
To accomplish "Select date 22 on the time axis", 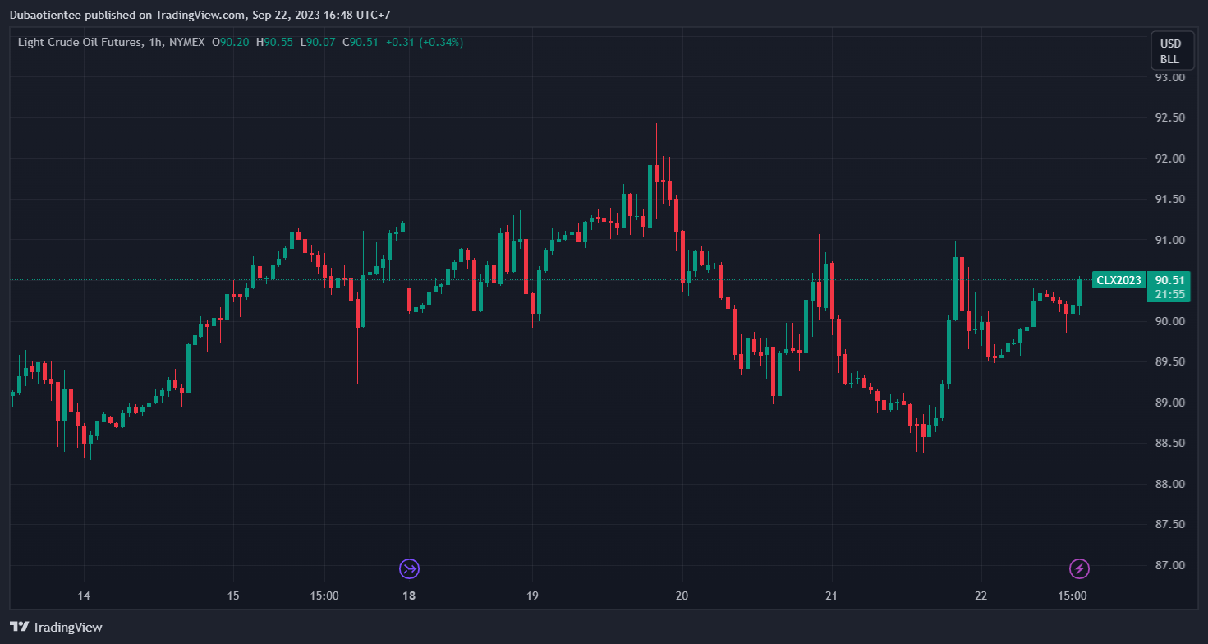I will pyautogui.click(x=981, y=596).
